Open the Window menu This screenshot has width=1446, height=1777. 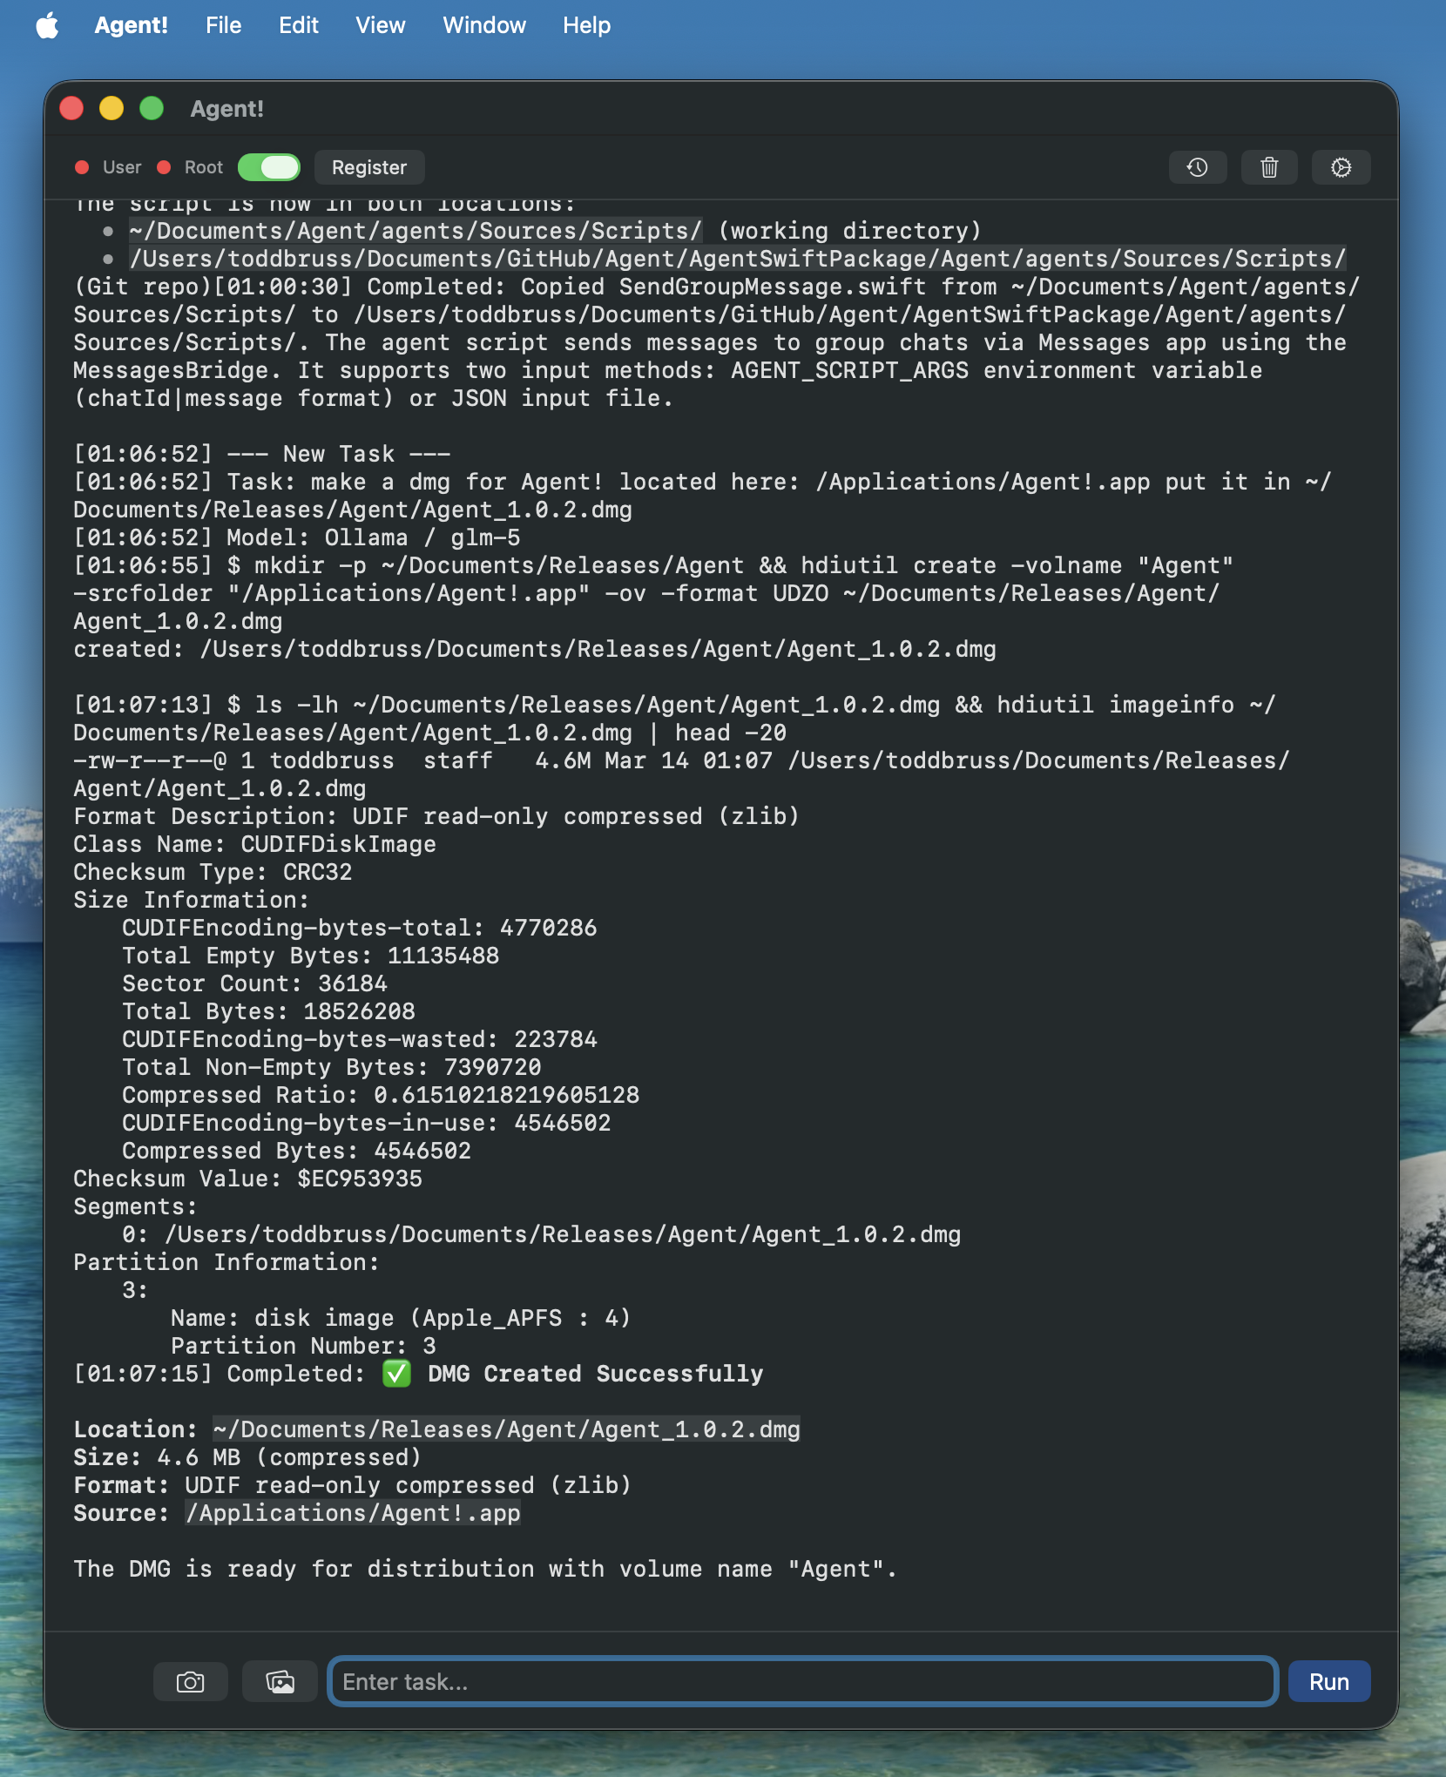[483, 25]
